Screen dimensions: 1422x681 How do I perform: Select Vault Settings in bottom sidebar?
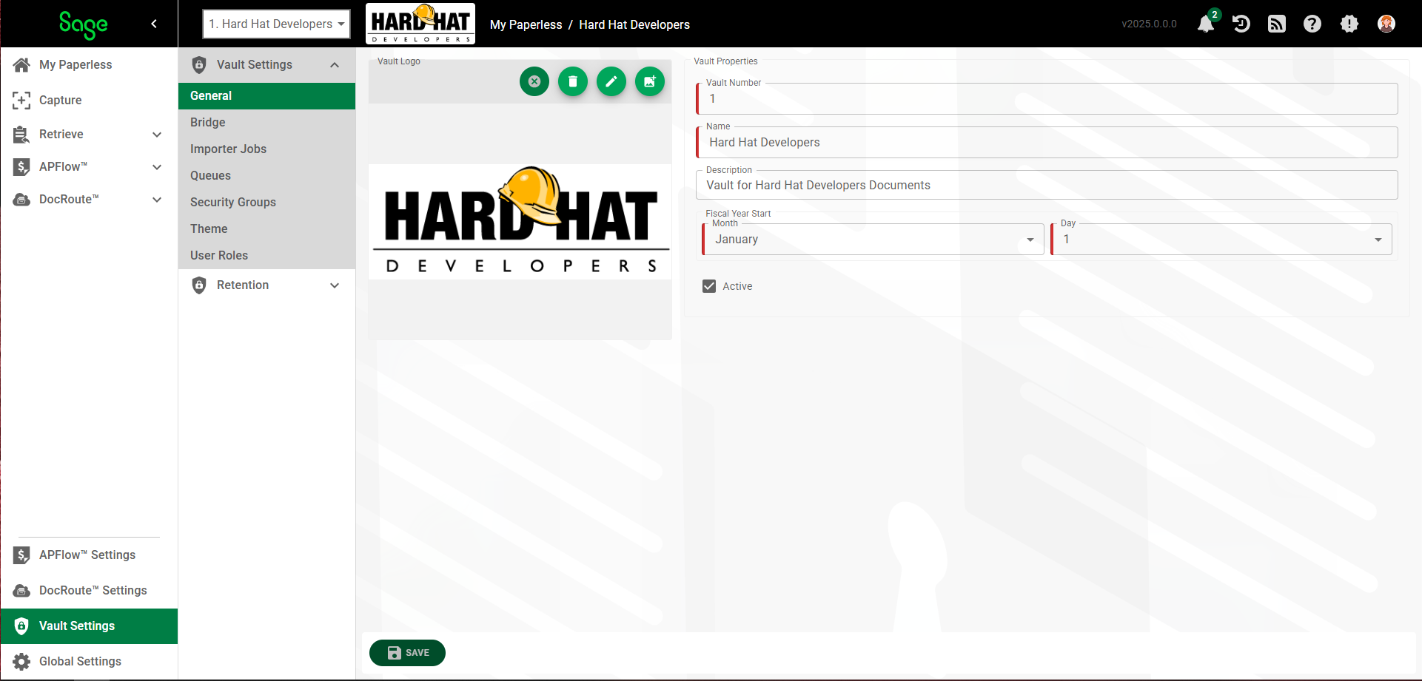[x=89, y=626]
